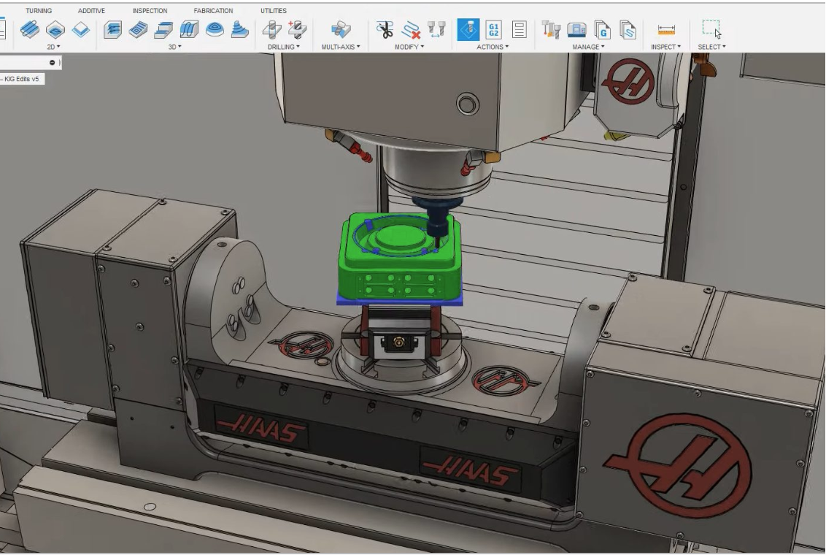Toggle the Simulate with machine button
The image size is (826, 555).
click(468, 29)
